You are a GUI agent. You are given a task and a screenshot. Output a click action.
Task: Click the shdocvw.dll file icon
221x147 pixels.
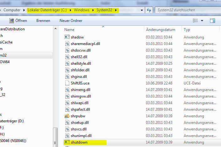pos(67,50)
